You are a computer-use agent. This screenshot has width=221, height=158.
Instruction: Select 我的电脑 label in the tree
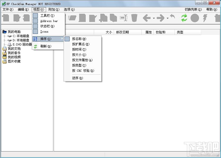pos(14,32)
